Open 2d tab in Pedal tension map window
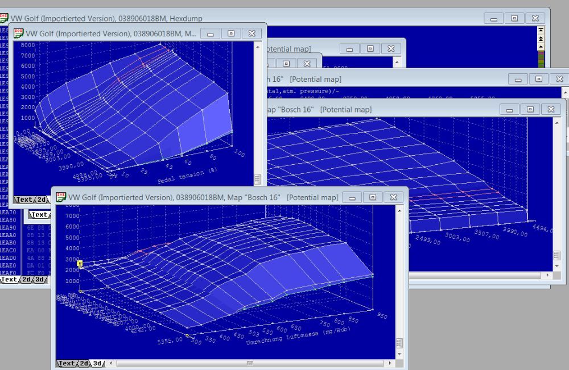Image resolution: width=569 pixels, height=370 pixels. click(42, 199)
